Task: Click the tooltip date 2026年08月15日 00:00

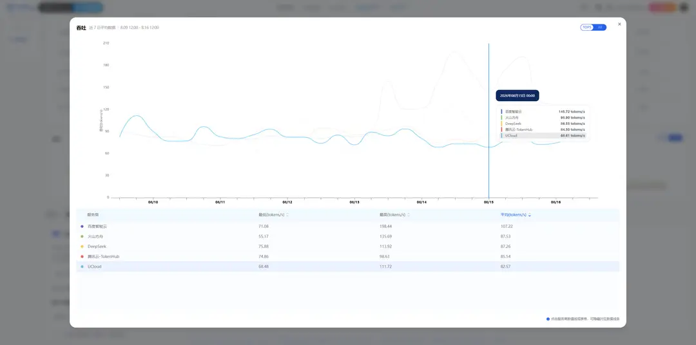Action: [517, 95]
